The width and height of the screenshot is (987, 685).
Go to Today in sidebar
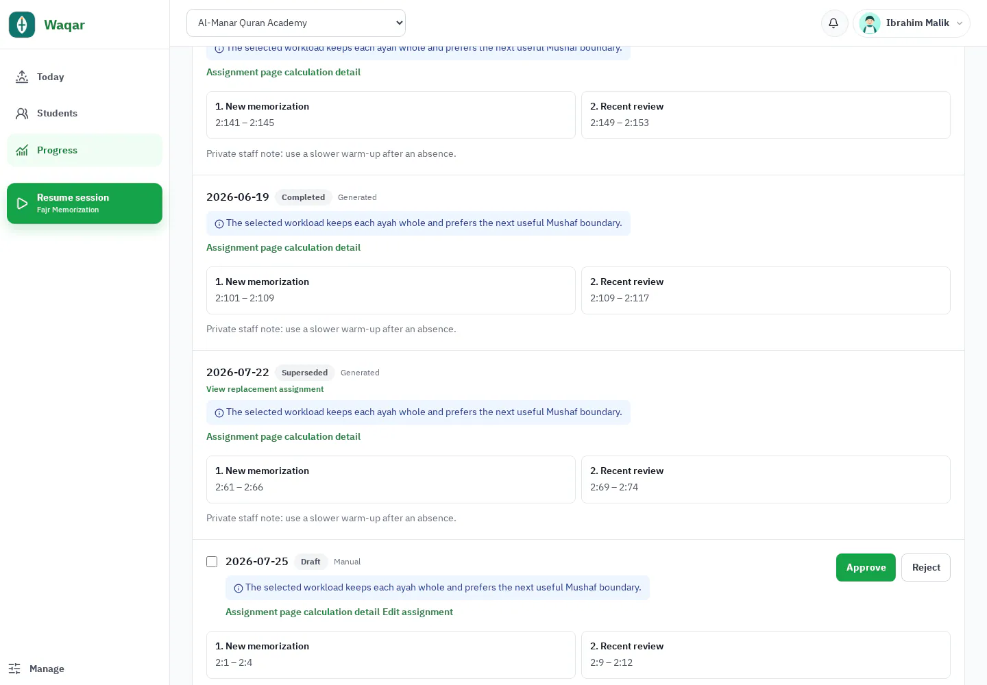84,77
